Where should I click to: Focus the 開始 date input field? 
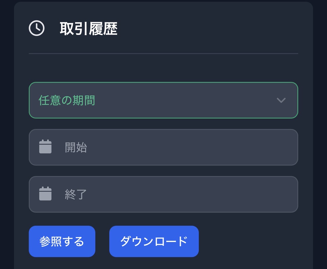point(174,147)
